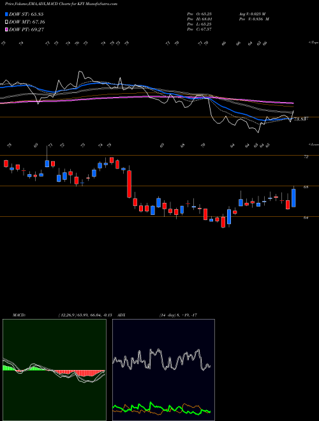319x421 pixels.
Task: Click the ADX label above the indicator panel
Action: tap(121, 315)
